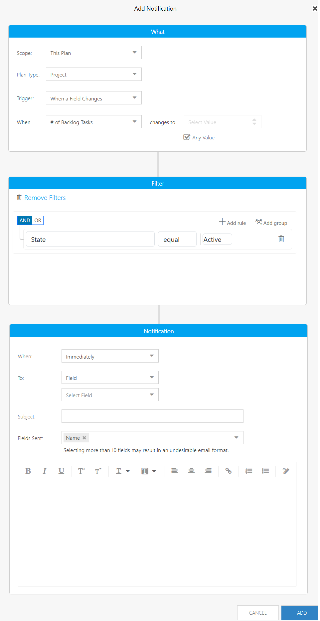Click Add rule in the filter

click(x=233, y=223)
